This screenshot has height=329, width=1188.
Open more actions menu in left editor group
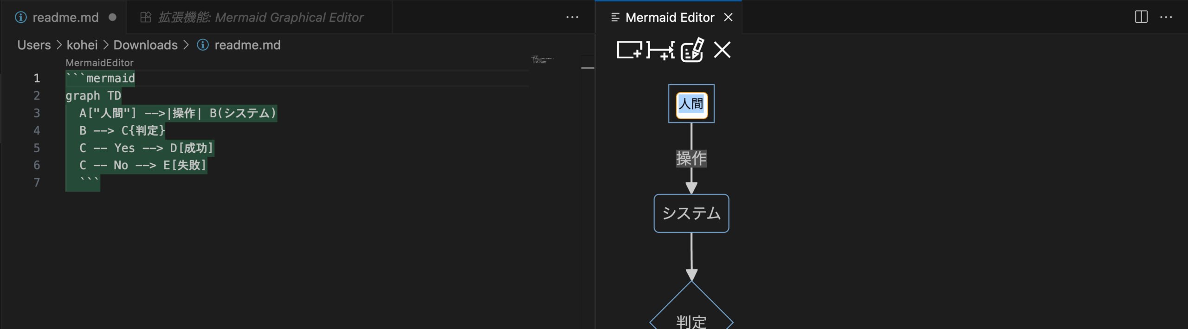pyautogui.click(x=572, y=17)
